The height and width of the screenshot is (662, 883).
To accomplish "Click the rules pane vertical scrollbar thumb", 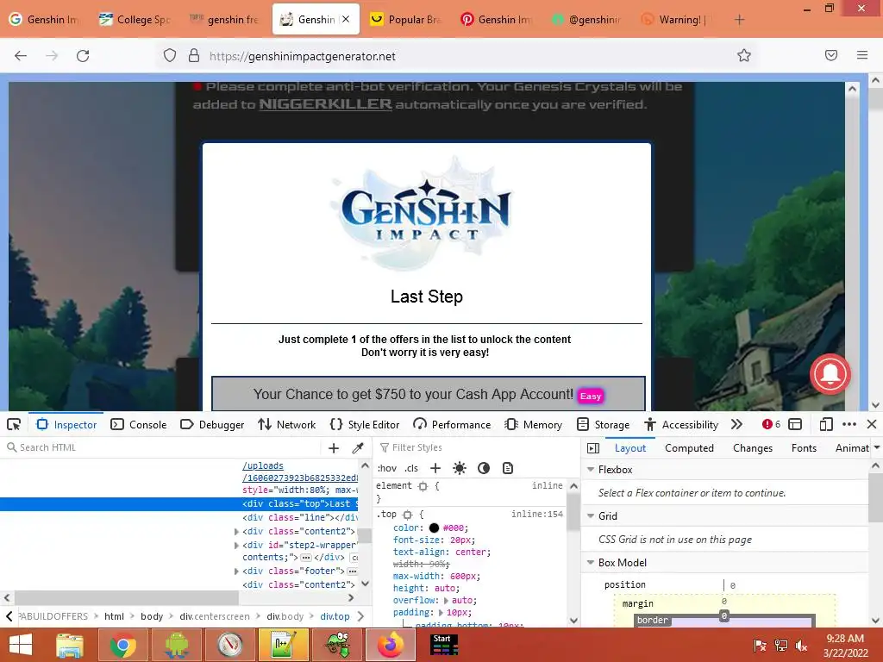I will (573, 512).
